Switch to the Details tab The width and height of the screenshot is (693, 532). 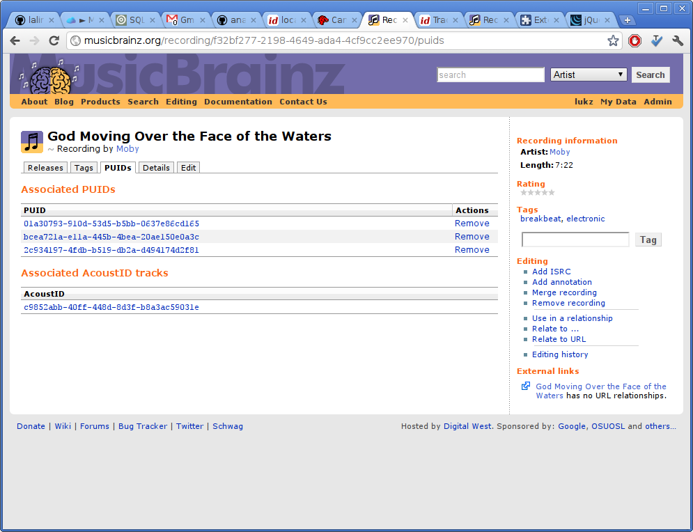click(x=156, y=168)
